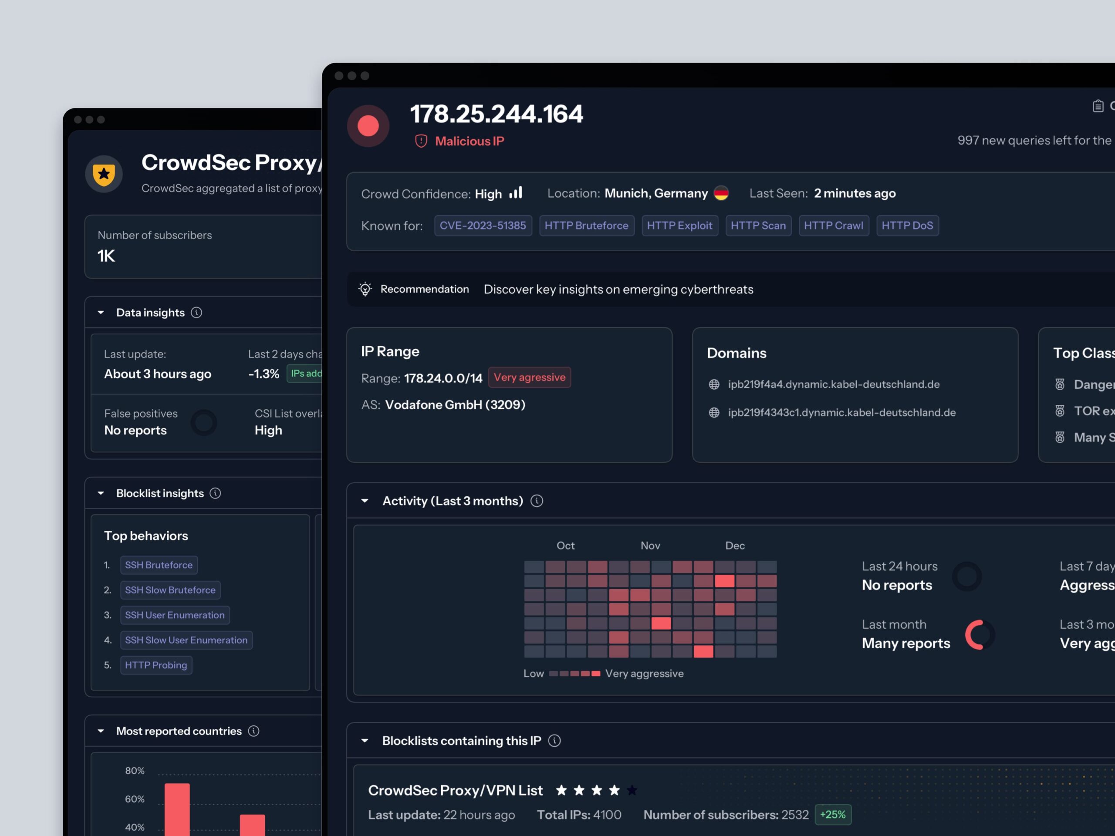Click the Total IPs: 4100 text
The height and width of the screenshot is (836, 1115).
point(579,815)
